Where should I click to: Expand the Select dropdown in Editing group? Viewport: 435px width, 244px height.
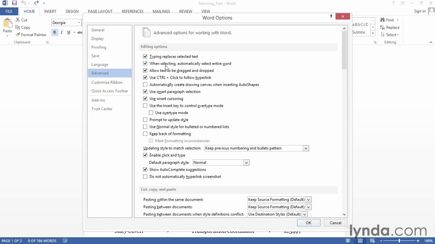tap(398, 35)
